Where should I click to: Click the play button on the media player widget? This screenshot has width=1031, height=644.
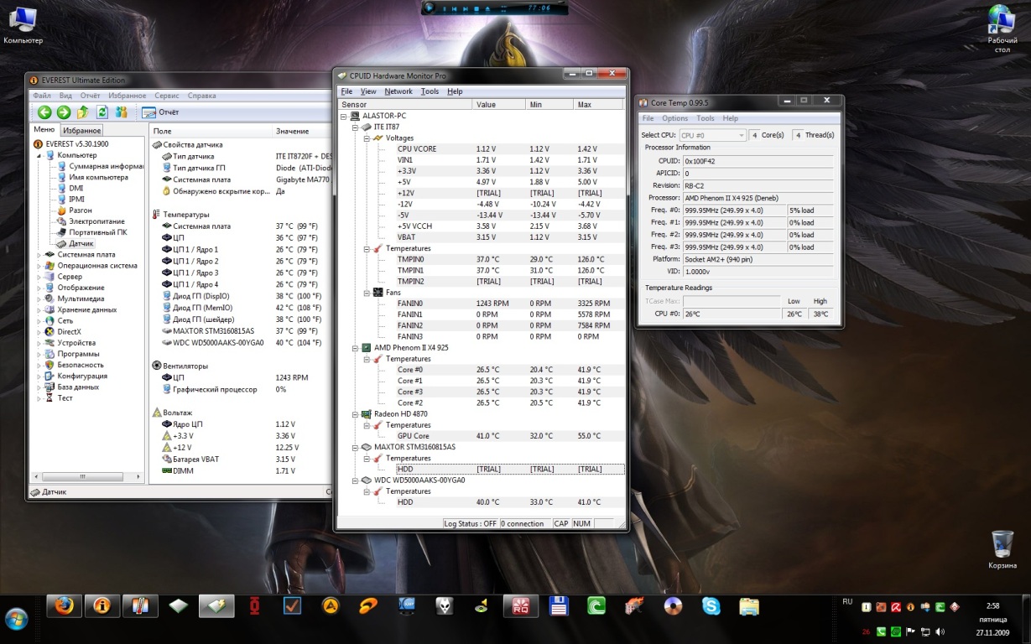(x=429, y=8)
